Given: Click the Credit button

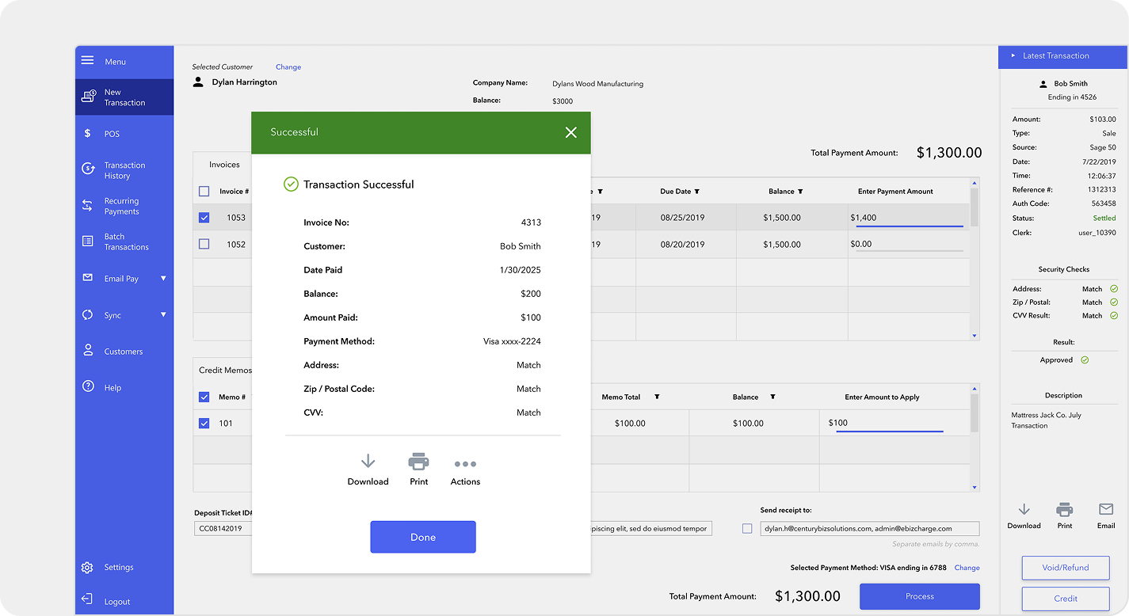Looking at the screenshot, I should coord(1066,599).
